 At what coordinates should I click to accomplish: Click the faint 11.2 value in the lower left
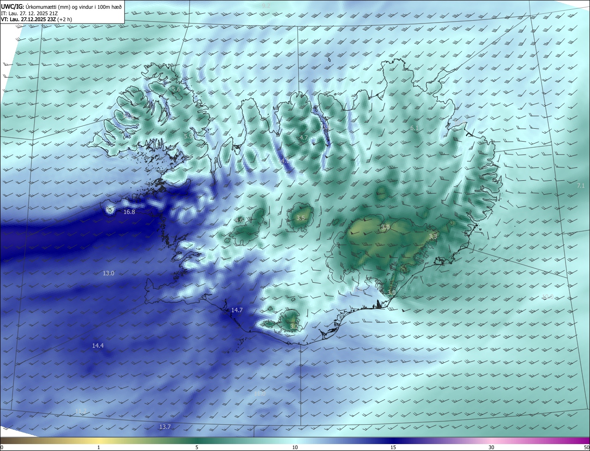(x=81, y=411)
